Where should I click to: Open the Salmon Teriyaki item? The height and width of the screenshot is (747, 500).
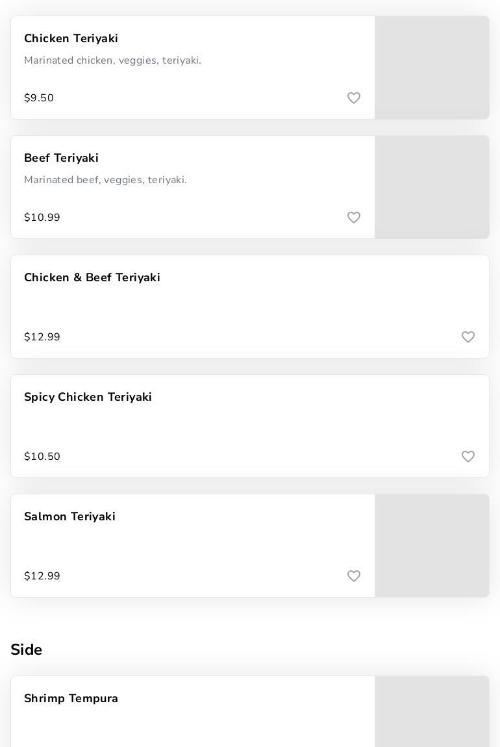pyautogui.click(x=70, y=517)
